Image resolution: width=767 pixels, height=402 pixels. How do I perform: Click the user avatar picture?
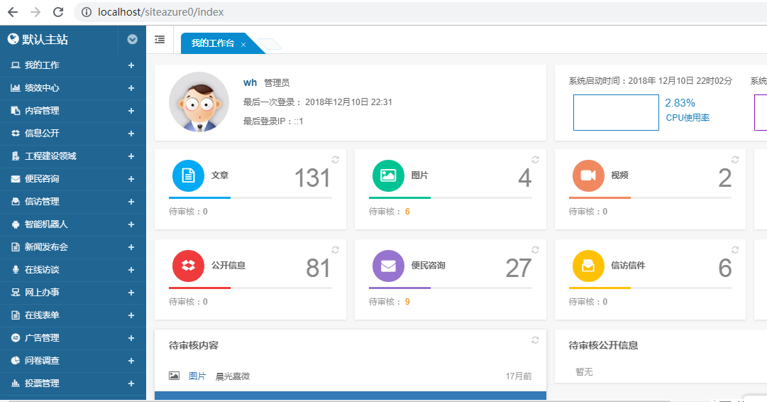click(199, 102)
